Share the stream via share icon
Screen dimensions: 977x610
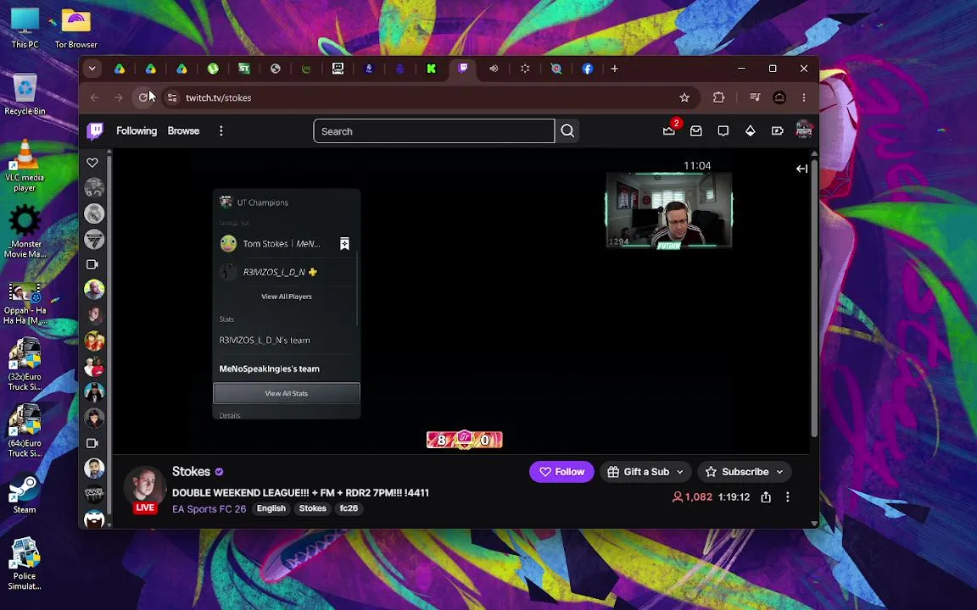pyautogui.click(x=766, y=496)
